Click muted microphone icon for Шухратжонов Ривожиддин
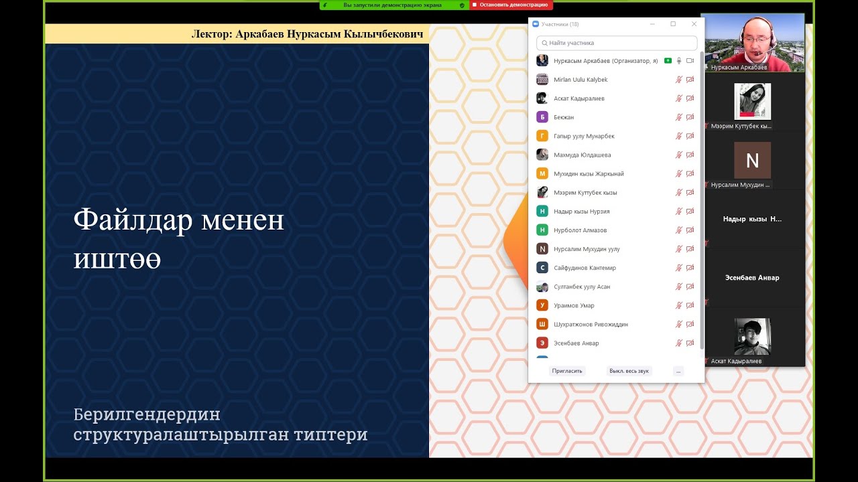This screenshot has width=858, height=482. point(679,324)
